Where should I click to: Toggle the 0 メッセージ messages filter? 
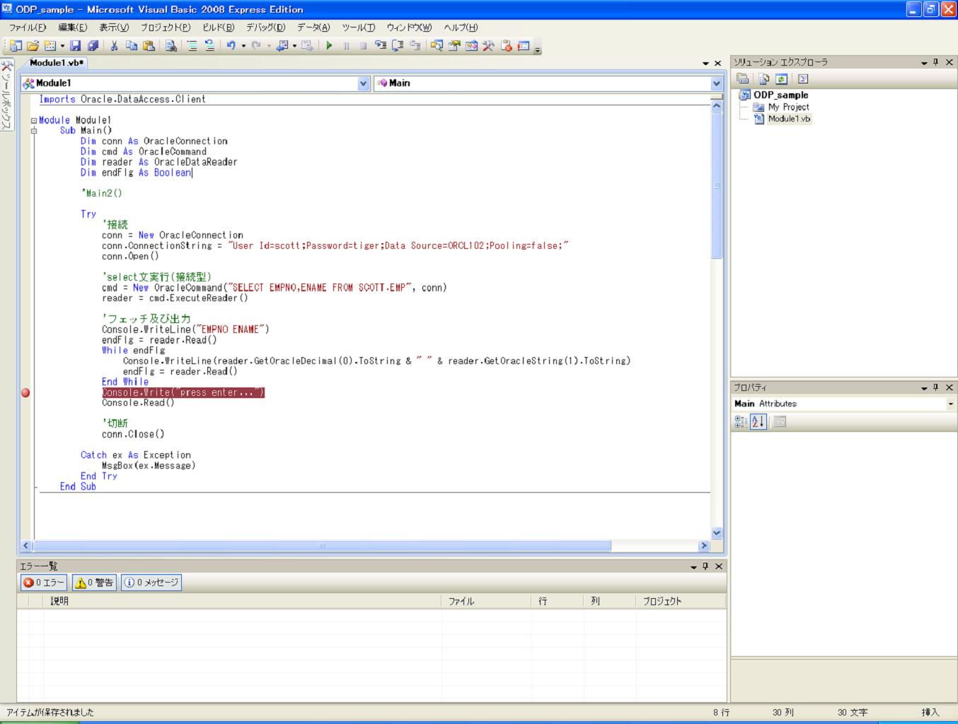coord(151,583)
